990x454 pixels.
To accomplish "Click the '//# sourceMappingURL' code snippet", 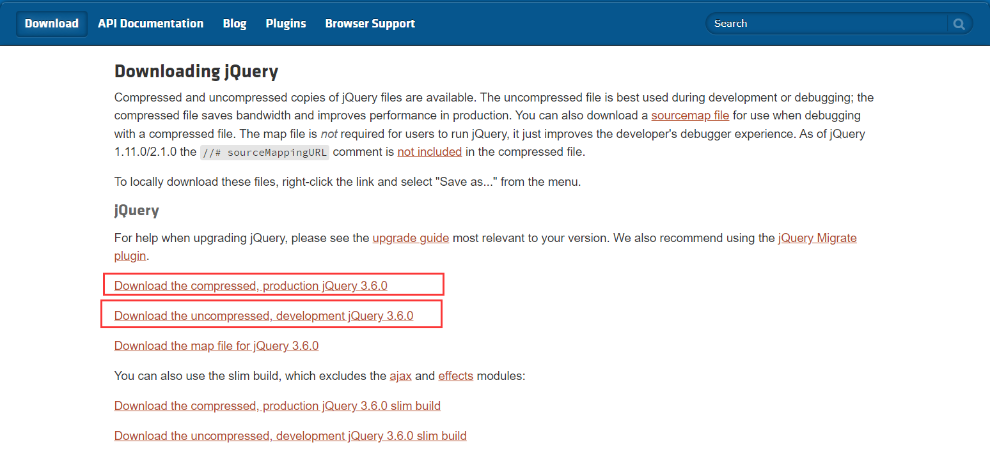I will (265, 153).
